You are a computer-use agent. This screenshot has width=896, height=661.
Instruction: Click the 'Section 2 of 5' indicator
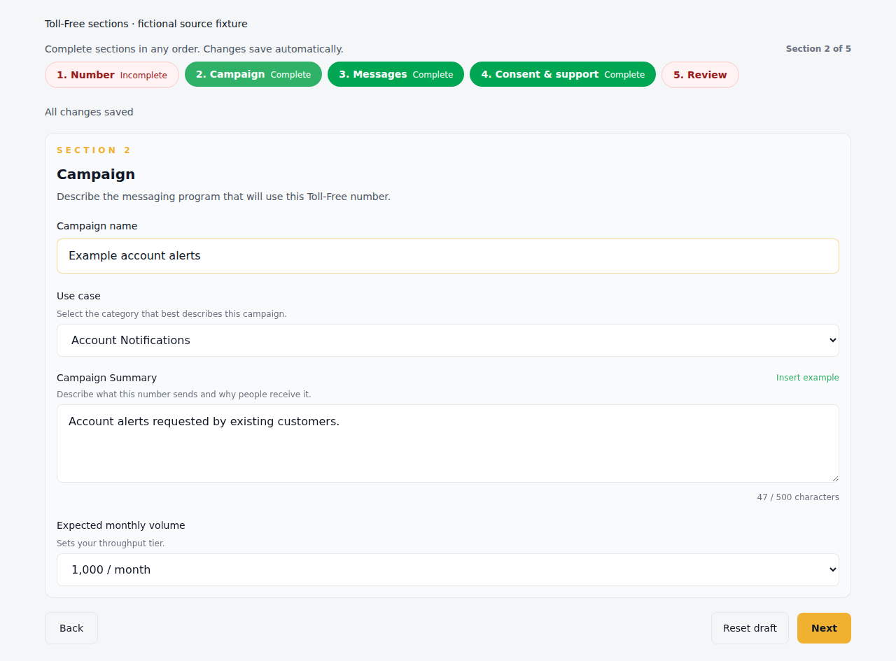pos(818,49)
